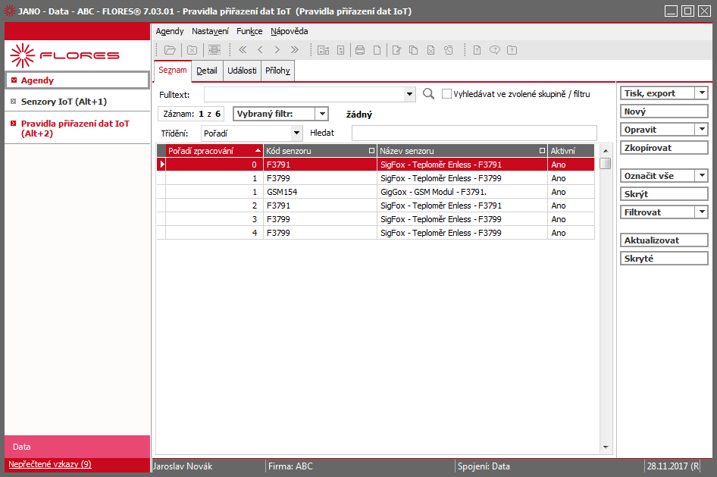Click the open folder toolbar icon
717x477 pixels.
click(x=170, y=50)
